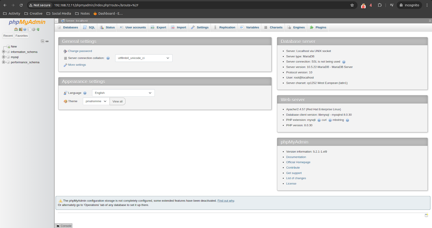Click the Contribute link

click(x=293, y=168)
